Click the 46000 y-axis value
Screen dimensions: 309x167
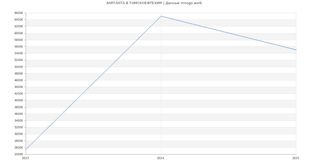pyautogui.click(x=19, y=80)
